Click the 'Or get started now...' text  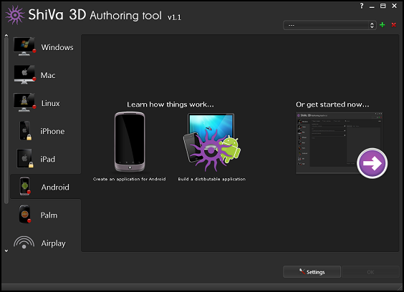tap(332, 104)
